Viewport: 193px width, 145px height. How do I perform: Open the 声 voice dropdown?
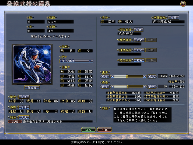[76, 61]
